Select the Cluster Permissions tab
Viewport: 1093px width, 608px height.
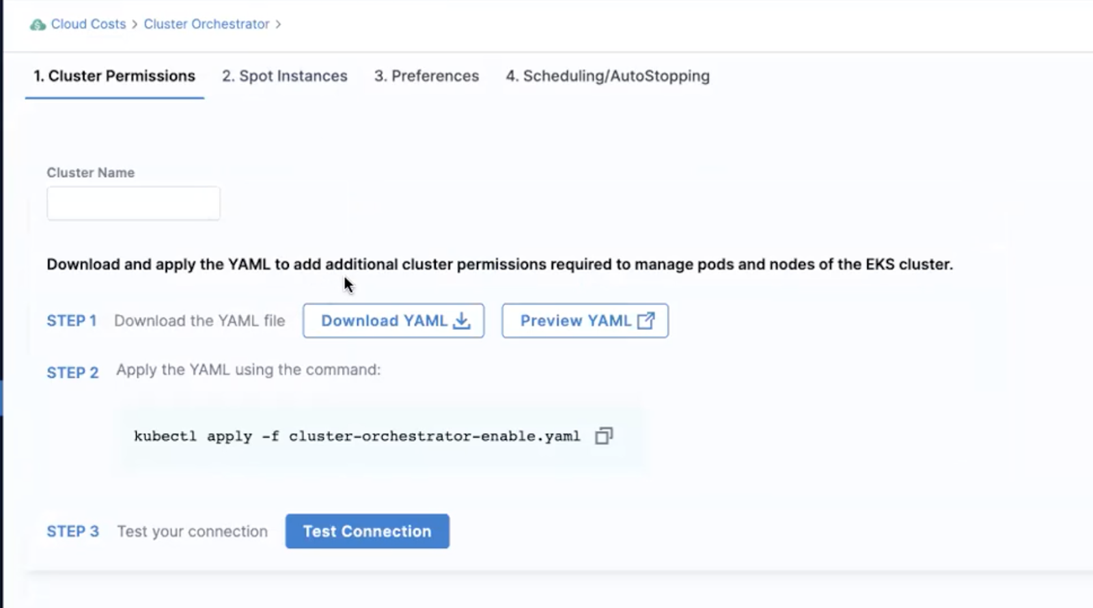tap(115, 76)
